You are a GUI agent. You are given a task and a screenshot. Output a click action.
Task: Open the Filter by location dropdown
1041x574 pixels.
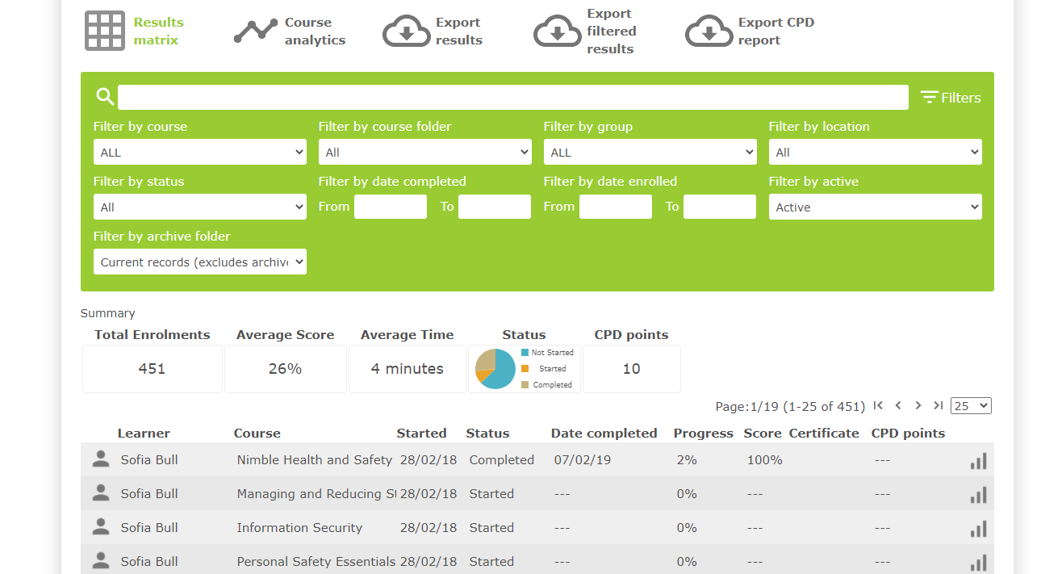tap(876, 152)
